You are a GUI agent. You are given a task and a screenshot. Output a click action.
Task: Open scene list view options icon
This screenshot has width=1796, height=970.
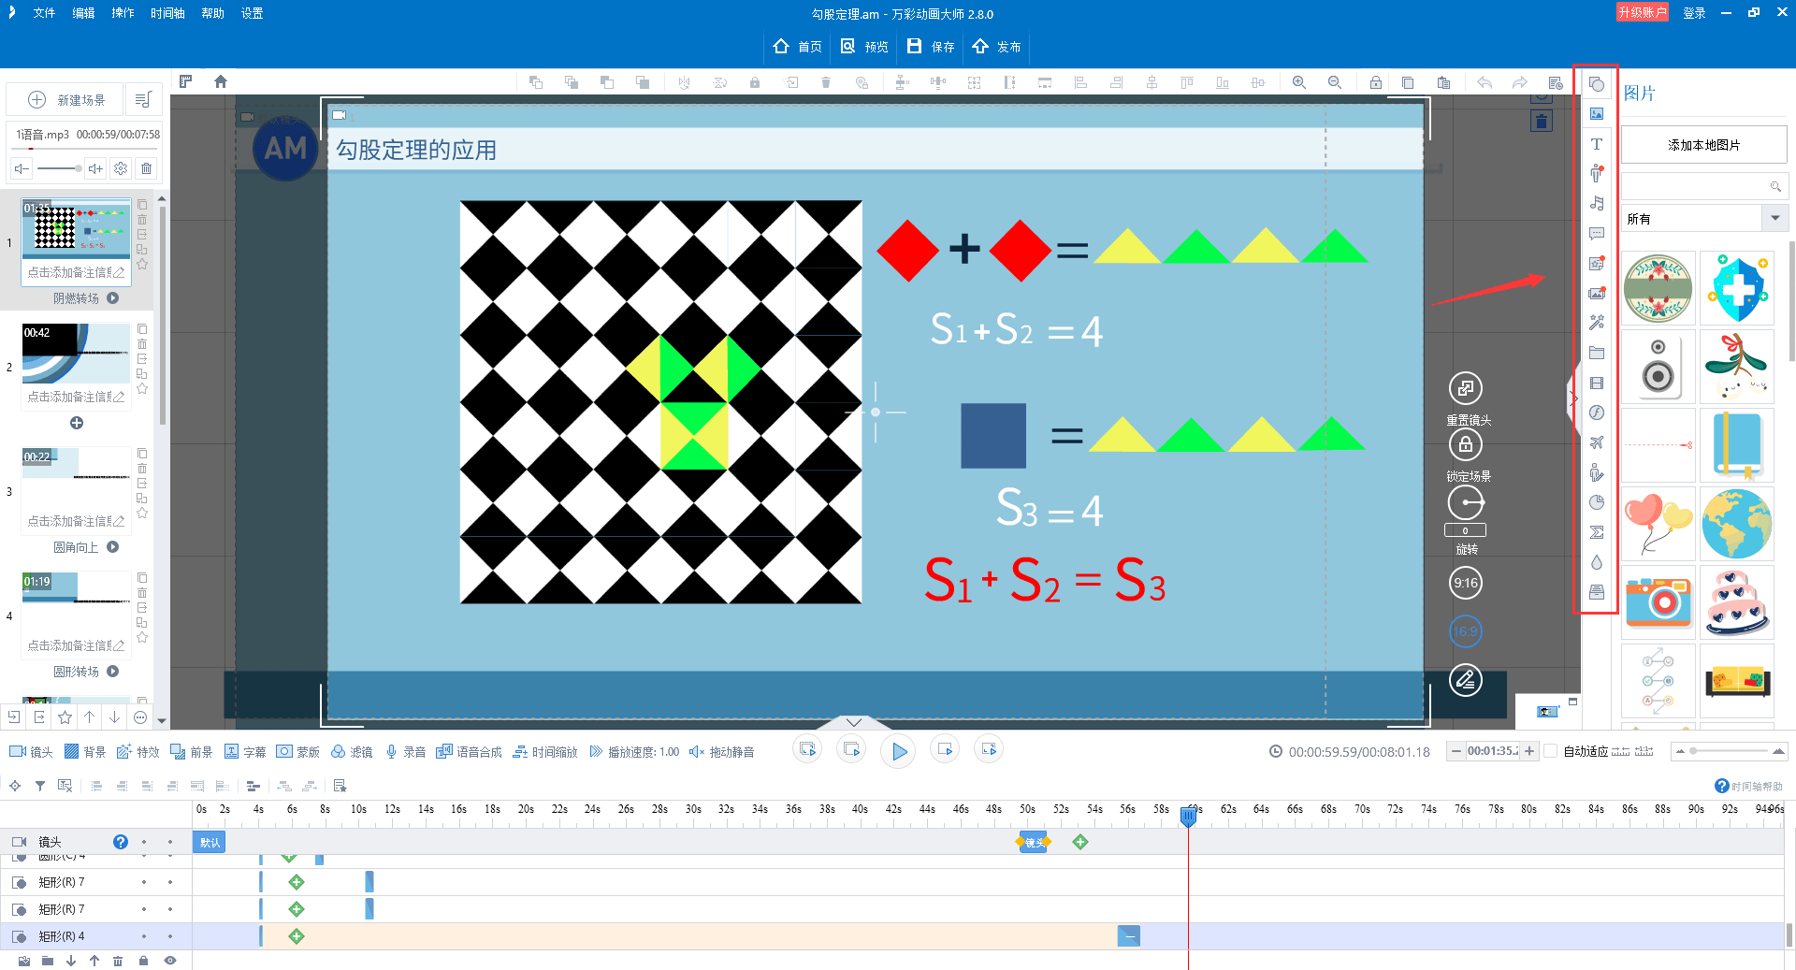tap(143, 99)
